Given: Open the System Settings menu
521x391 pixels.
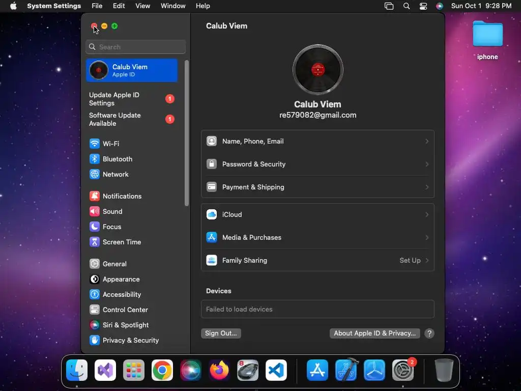Looking at the screenshot, I should tap(54, 6).
